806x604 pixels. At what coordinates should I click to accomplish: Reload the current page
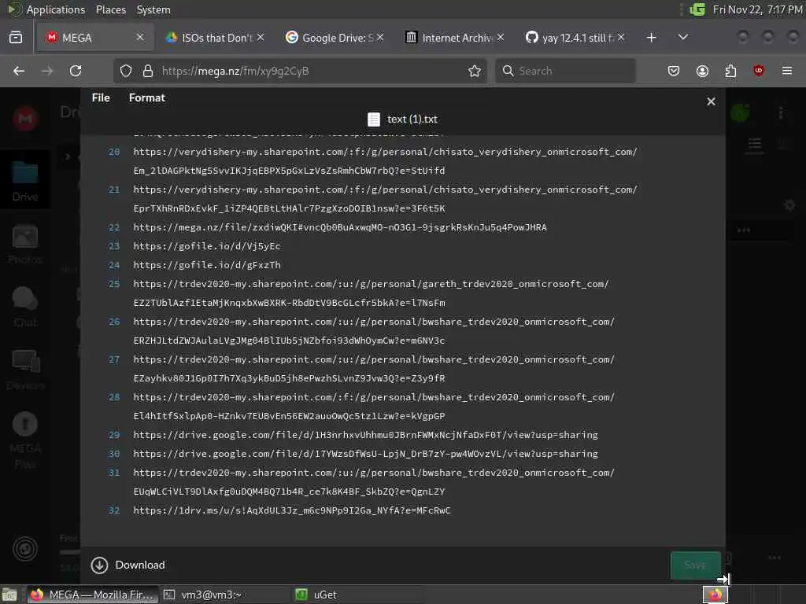(x=76, y=71)
